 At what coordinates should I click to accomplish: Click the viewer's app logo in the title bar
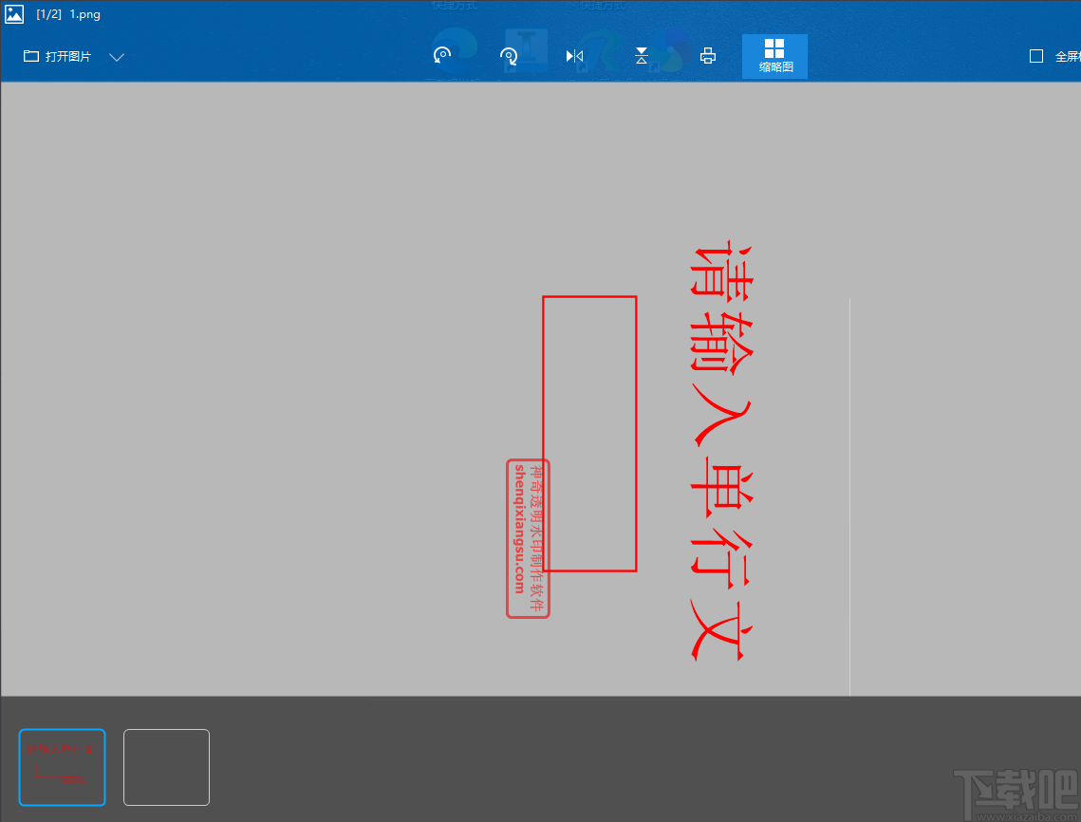13,13
